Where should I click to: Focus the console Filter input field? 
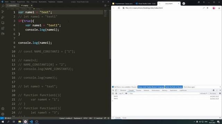click(164, 93)
